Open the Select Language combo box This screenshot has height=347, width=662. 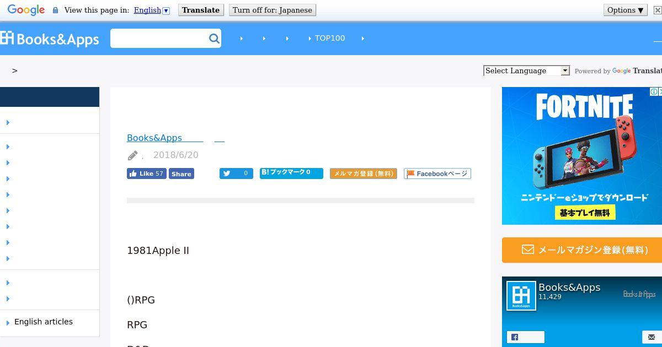(x=526, y=71)
